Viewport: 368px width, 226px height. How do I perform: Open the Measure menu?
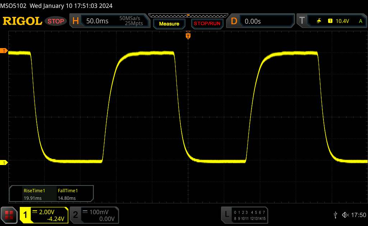click(169, 24)
